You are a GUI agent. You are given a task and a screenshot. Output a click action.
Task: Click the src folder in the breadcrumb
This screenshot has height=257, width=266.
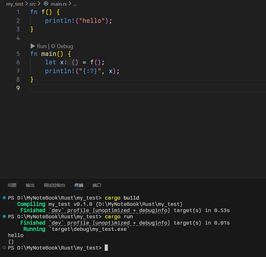tap(33, 4)
